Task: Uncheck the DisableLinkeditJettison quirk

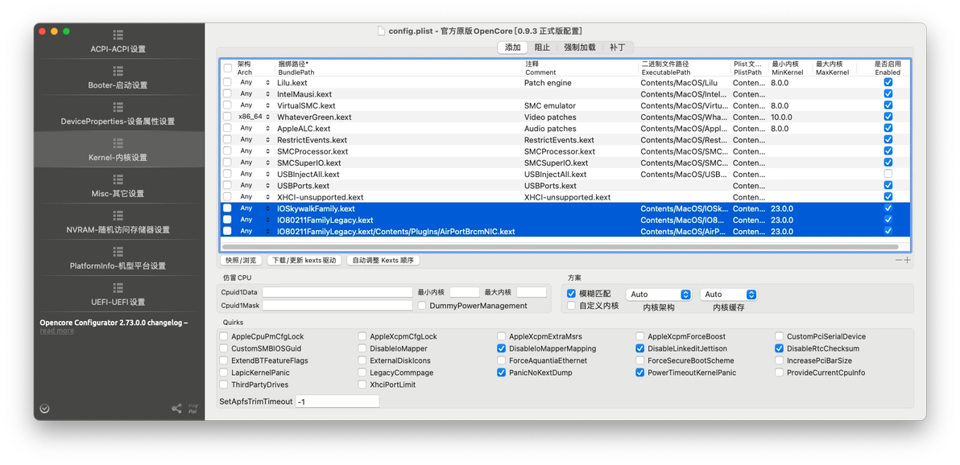Action: coord(639,348)
